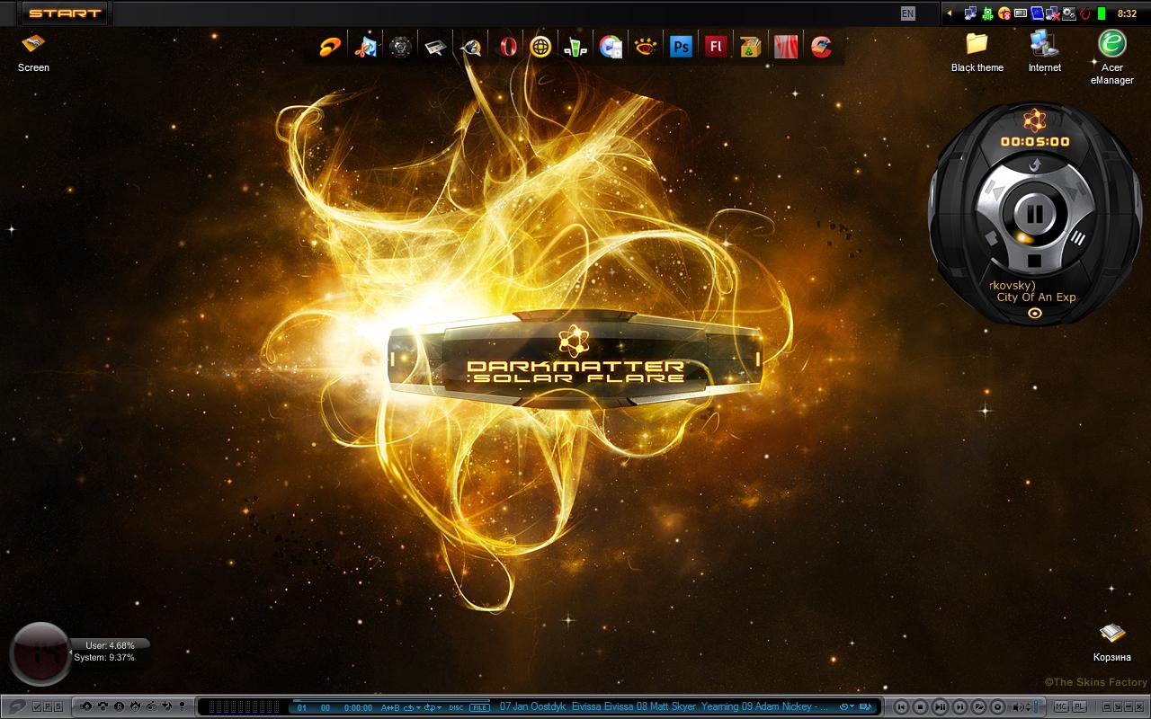Skip to previous track on bar
This screenshot has width=1151, height=719.
pos(901,707)
